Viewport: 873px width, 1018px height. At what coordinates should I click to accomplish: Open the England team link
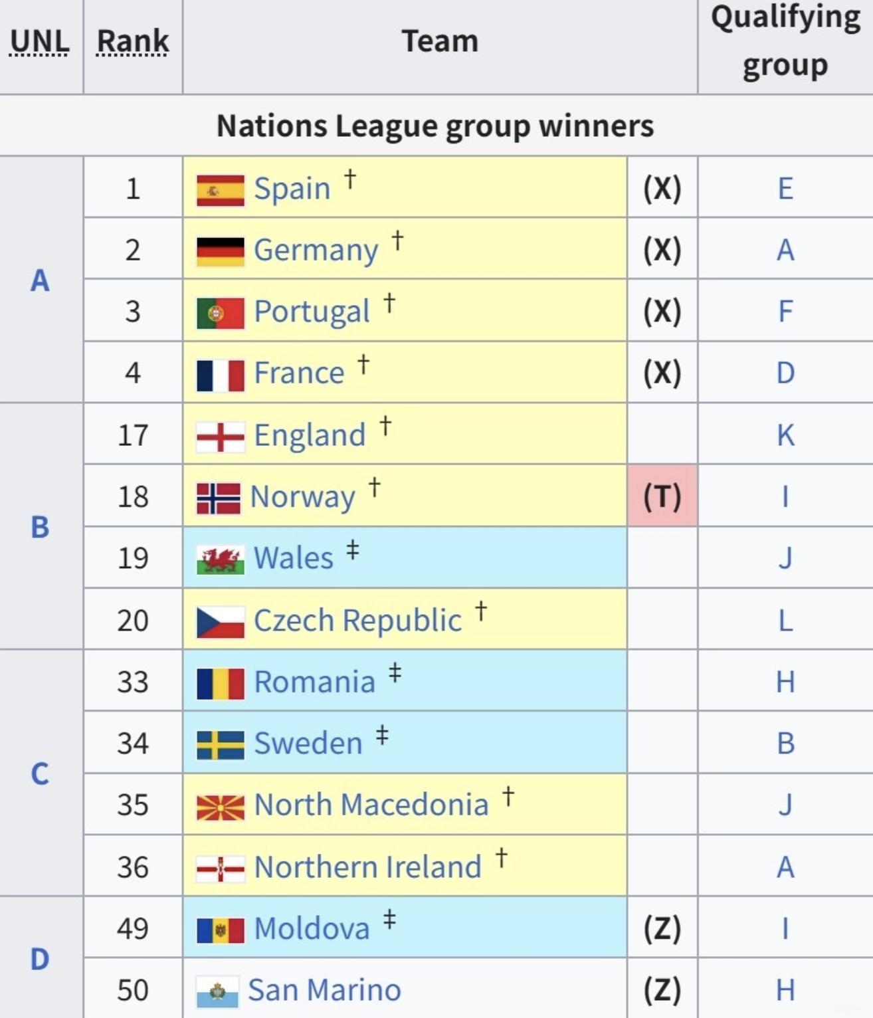pos(310,435)
